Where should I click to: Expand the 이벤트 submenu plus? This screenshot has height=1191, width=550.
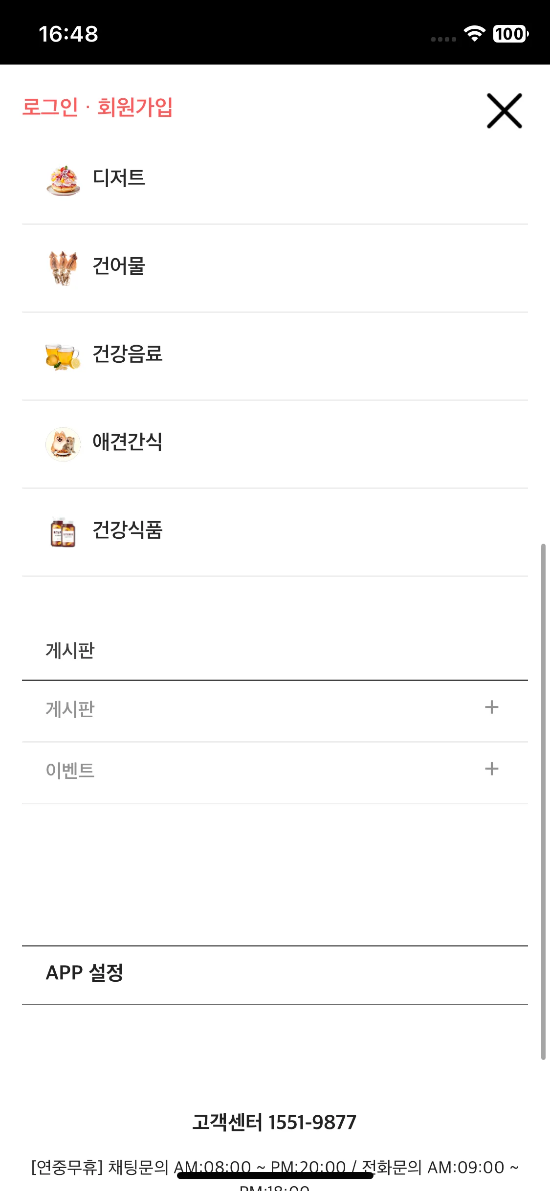(x=492, y=769)
